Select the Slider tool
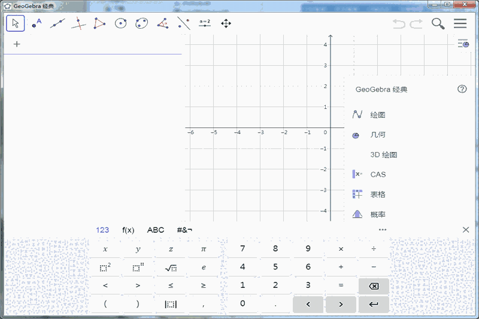Screen dimensions: 479x319 (205, 23)
